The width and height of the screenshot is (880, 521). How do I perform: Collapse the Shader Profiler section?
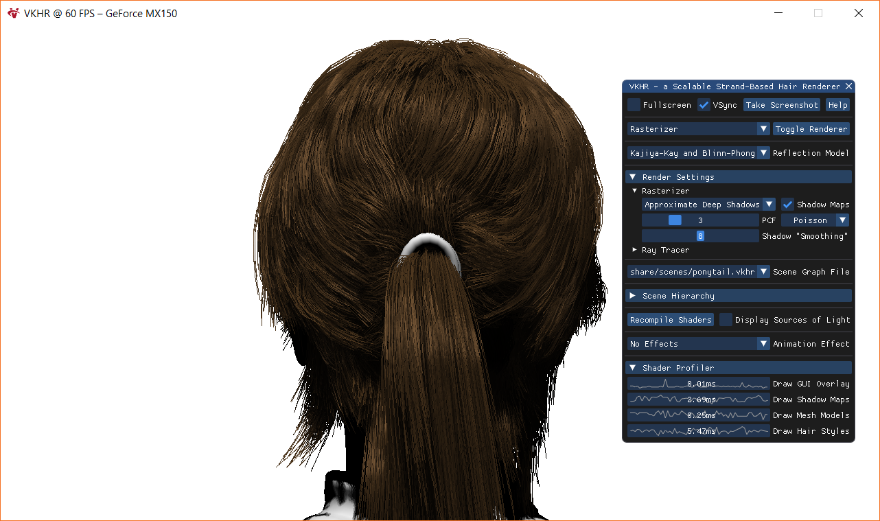[633, 368]
